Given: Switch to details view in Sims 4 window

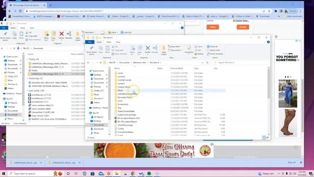Looking at the screenshot, I should tap(264, 138).
